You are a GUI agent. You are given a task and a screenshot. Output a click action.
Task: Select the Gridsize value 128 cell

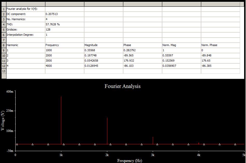point(64,29)
